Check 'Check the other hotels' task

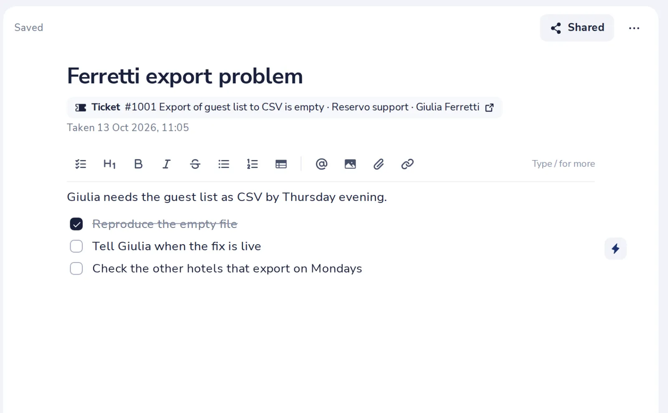(x=76, y=268)
